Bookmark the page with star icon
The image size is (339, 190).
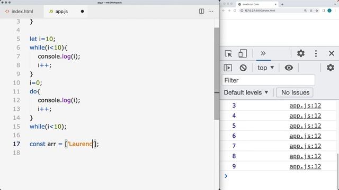(x=317, y=11)
